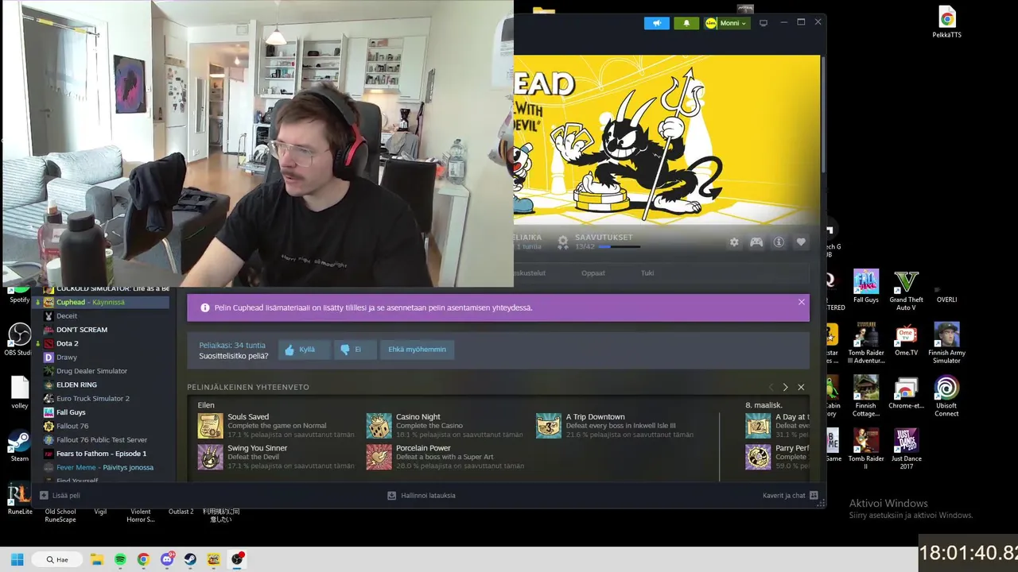Open File Explorer from taskbar
Viewport: 1018px width, 572px height.
tap(97, 559)
